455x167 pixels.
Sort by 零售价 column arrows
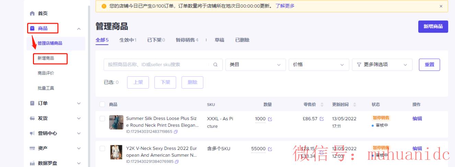pyautogui.click(x=322, y=104)
